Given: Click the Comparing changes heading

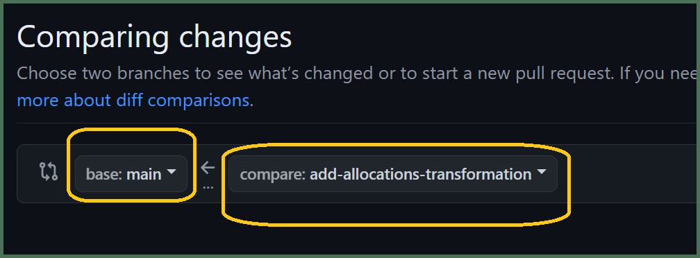Looking at the screenshot, I should click(154, 37).
